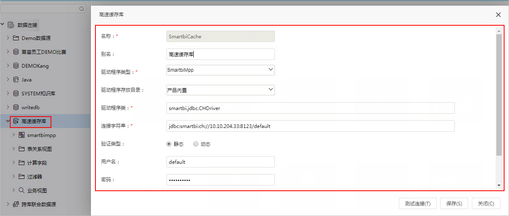
Task: Expand the 过滤器 node arrow
Action: [14, 177]
